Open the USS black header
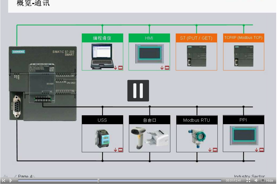Screen dimensions: 277x184 pyautogui.click(x=102, y=120)
